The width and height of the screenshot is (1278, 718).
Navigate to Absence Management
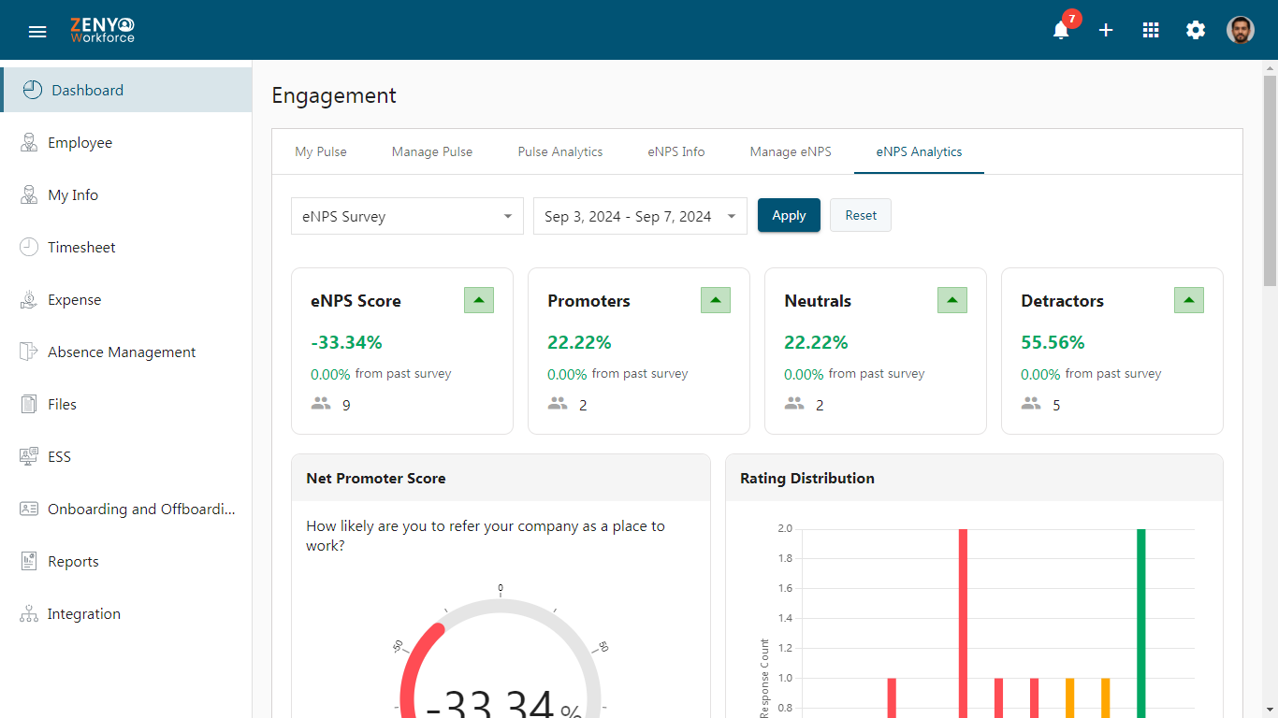(x=126, y=352)
